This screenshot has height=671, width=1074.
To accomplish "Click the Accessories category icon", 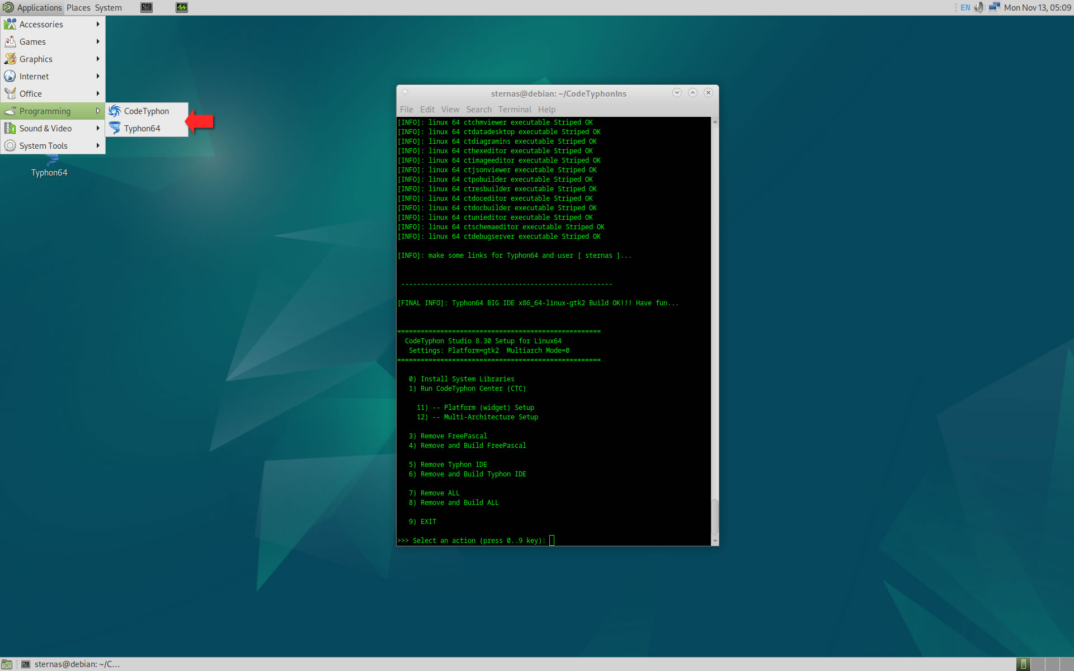I will [10, 25].
